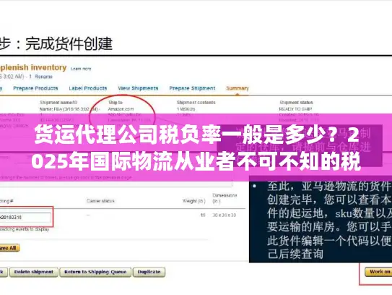The image size is (392, 295).
Task: Select the Shipment name/ID heading
Action: (x=58, y=103)
